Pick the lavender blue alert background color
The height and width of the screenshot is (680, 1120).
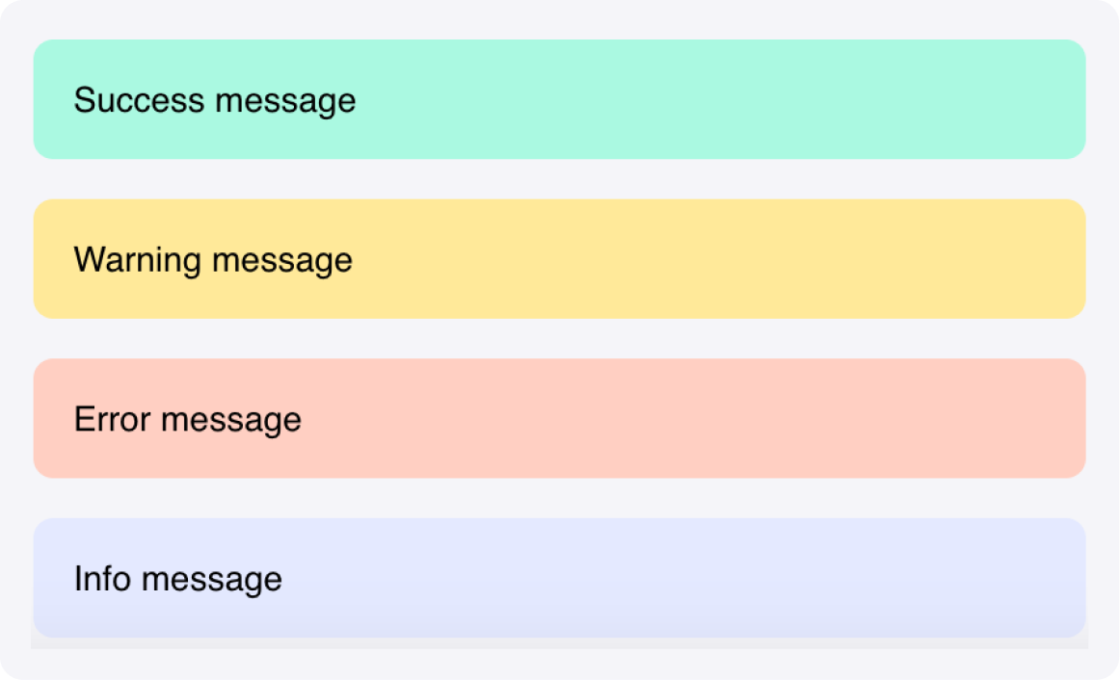(559, 578)
